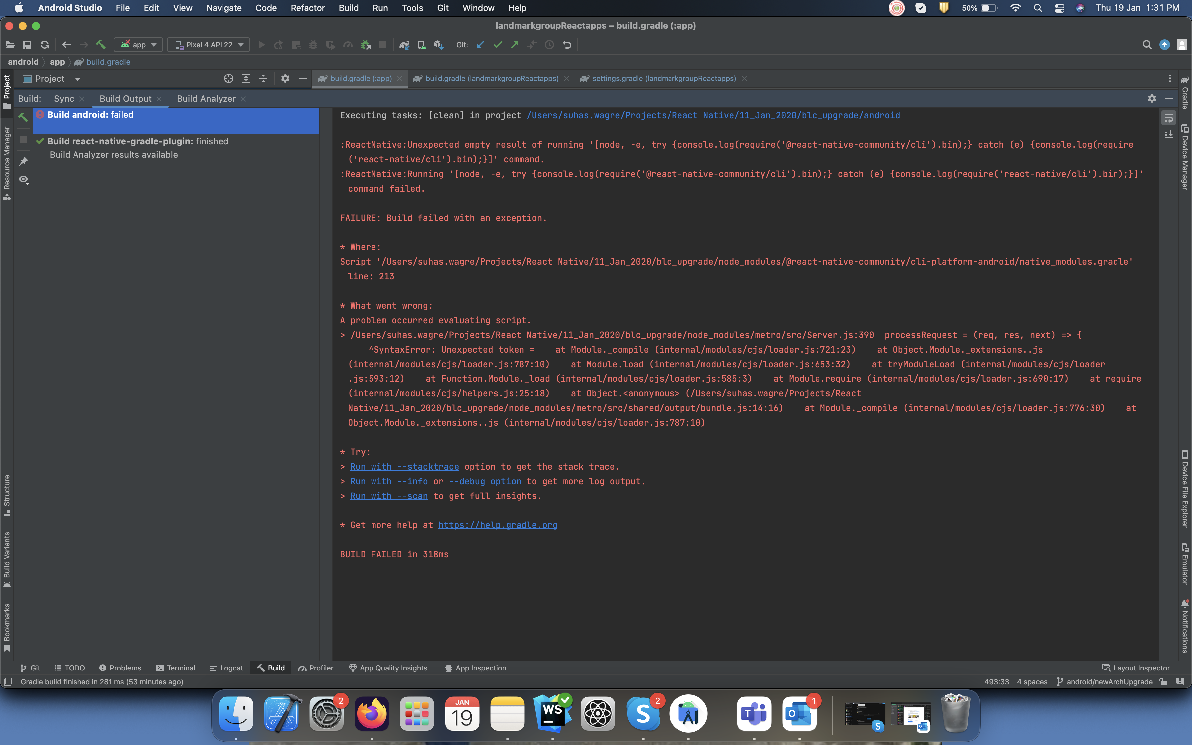Viewport: 1192px width, 745px height.
Task: Commit changes using the Git check icon
Action: point(498,44)
